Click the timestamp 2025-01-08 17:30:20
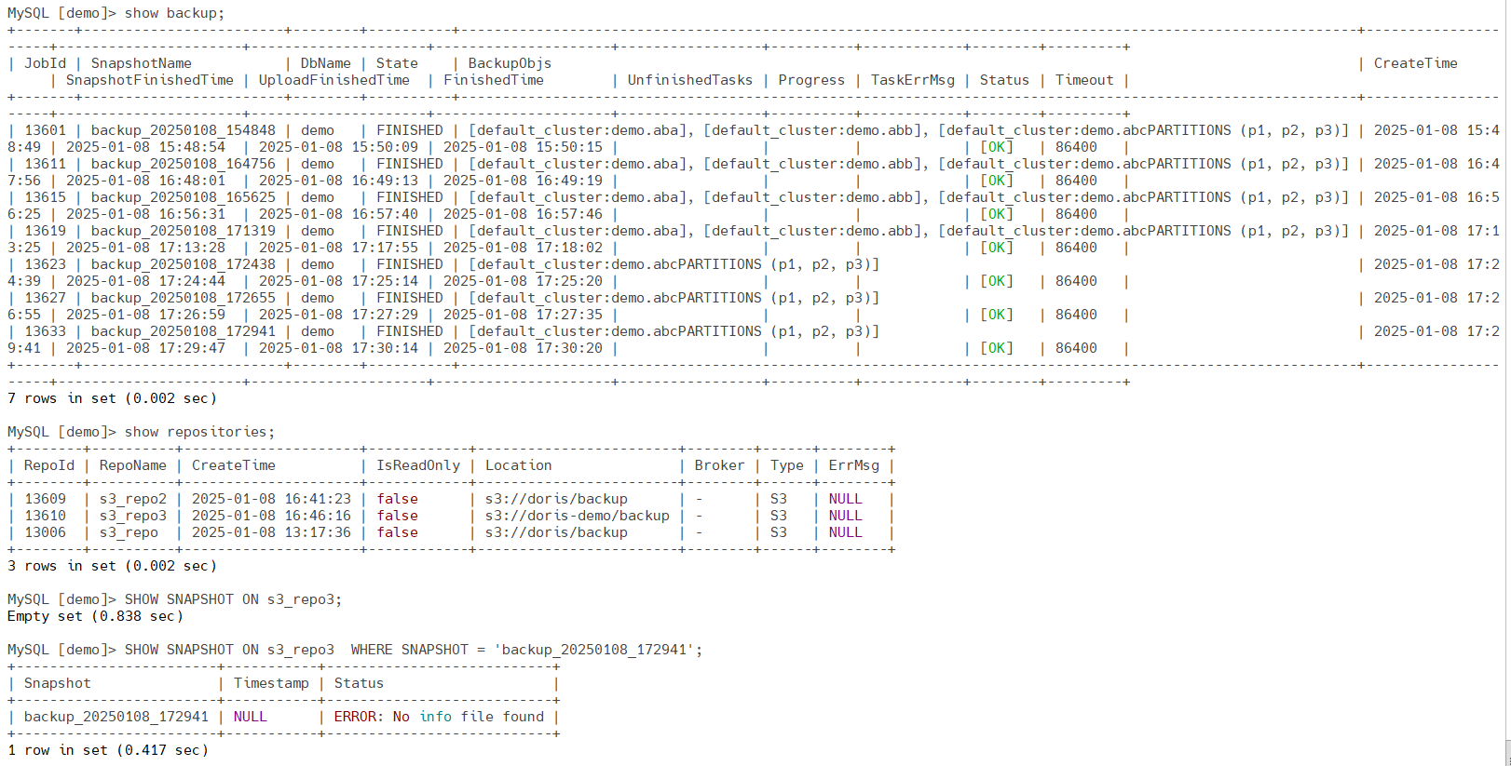1511x766 pixels. (523, 348)
